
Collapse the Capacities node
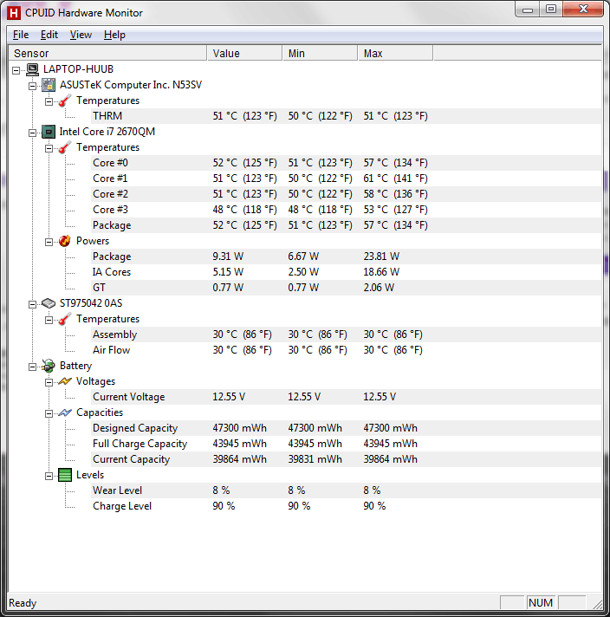(49, 413)
